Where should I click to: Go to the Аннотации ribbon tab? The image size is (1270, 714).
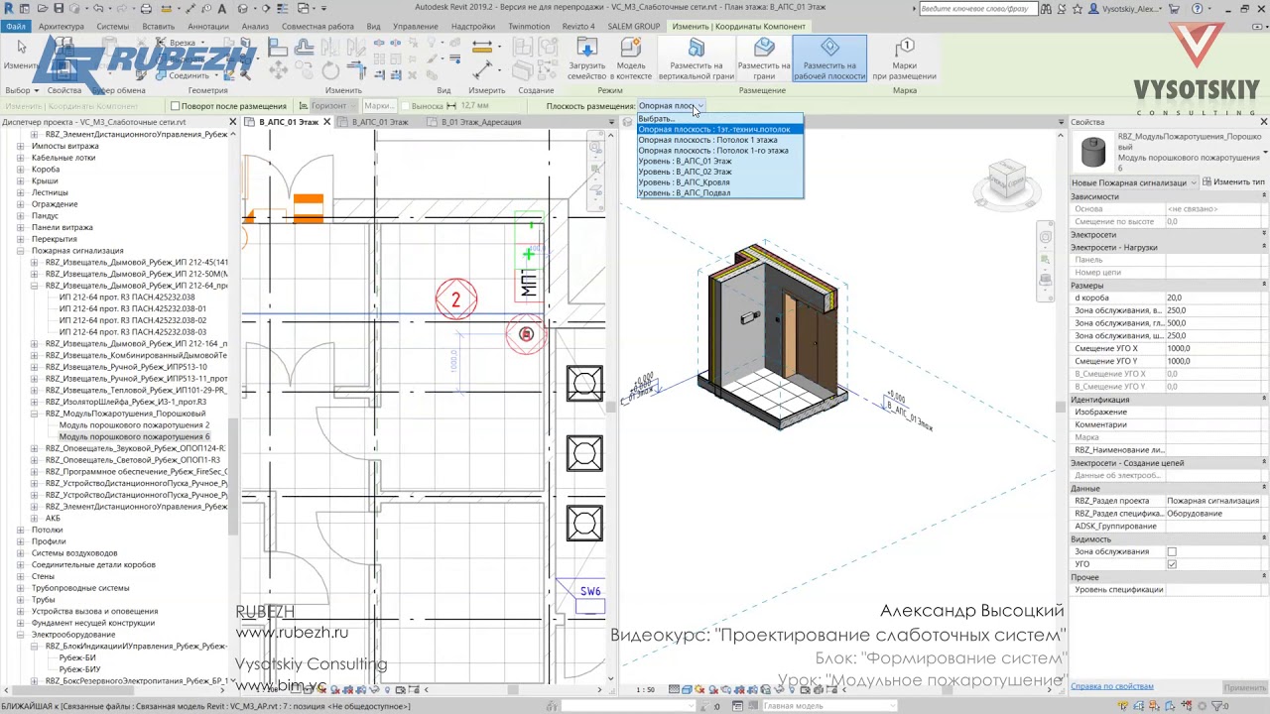[x=207, y=27]
